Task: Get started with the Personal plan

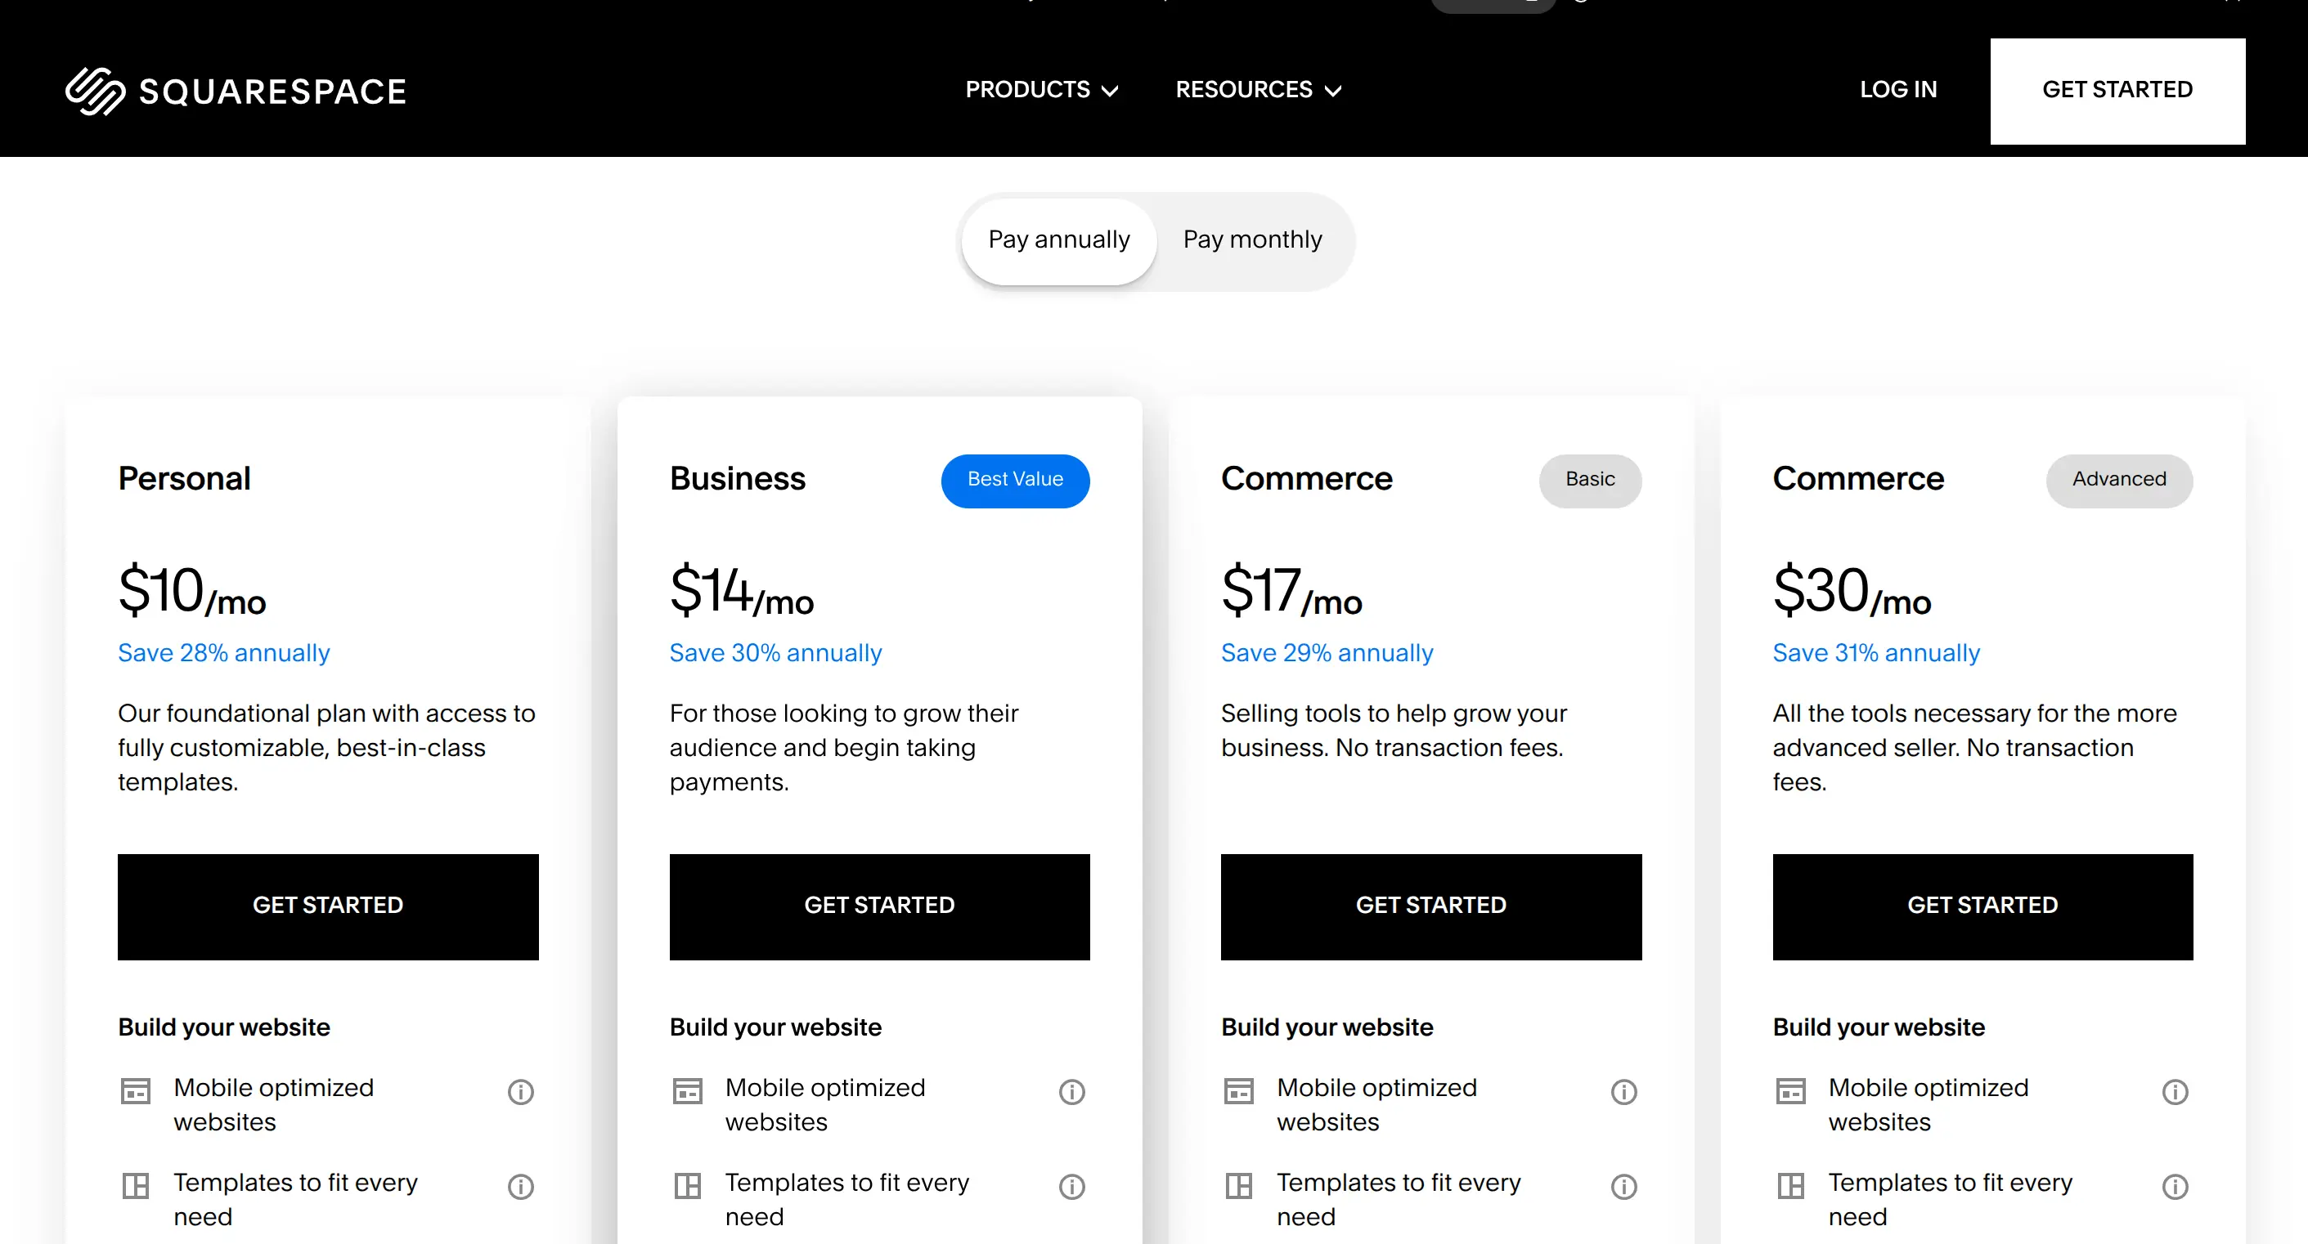Action: 328,906
